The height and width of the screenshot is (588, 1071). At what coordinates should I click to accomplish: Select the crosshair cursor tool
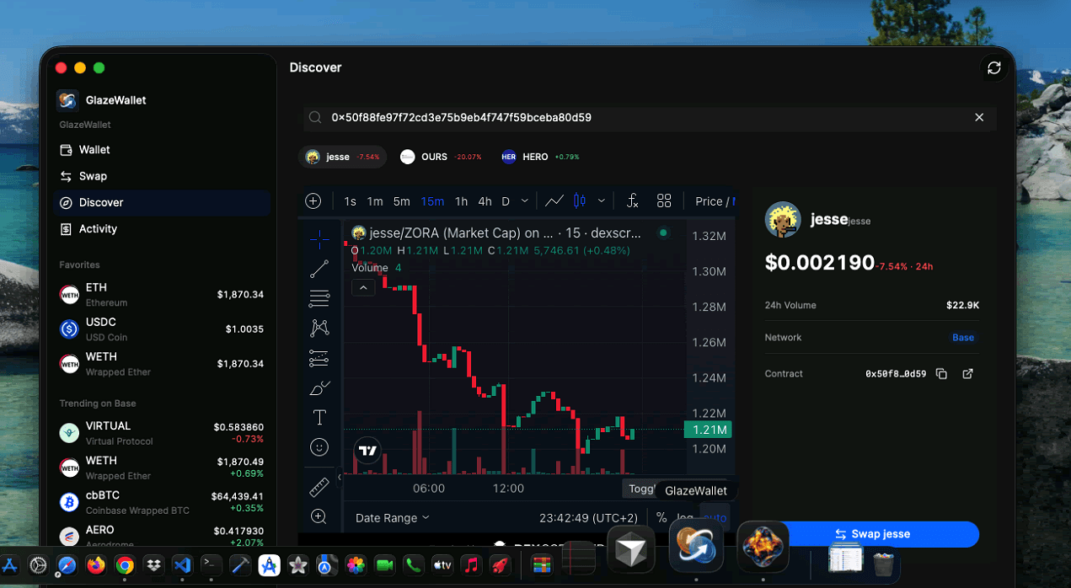(x=319, y=240)
